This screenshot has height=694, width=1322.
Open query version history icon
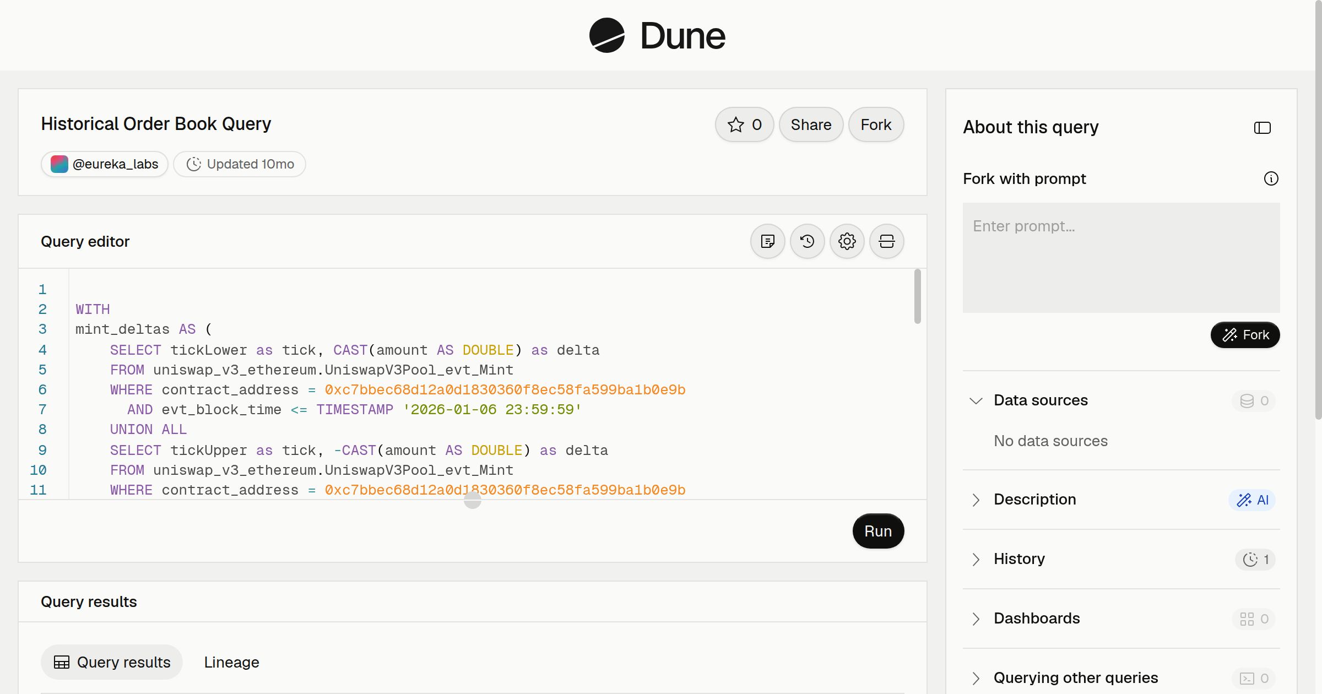(808, 241)
